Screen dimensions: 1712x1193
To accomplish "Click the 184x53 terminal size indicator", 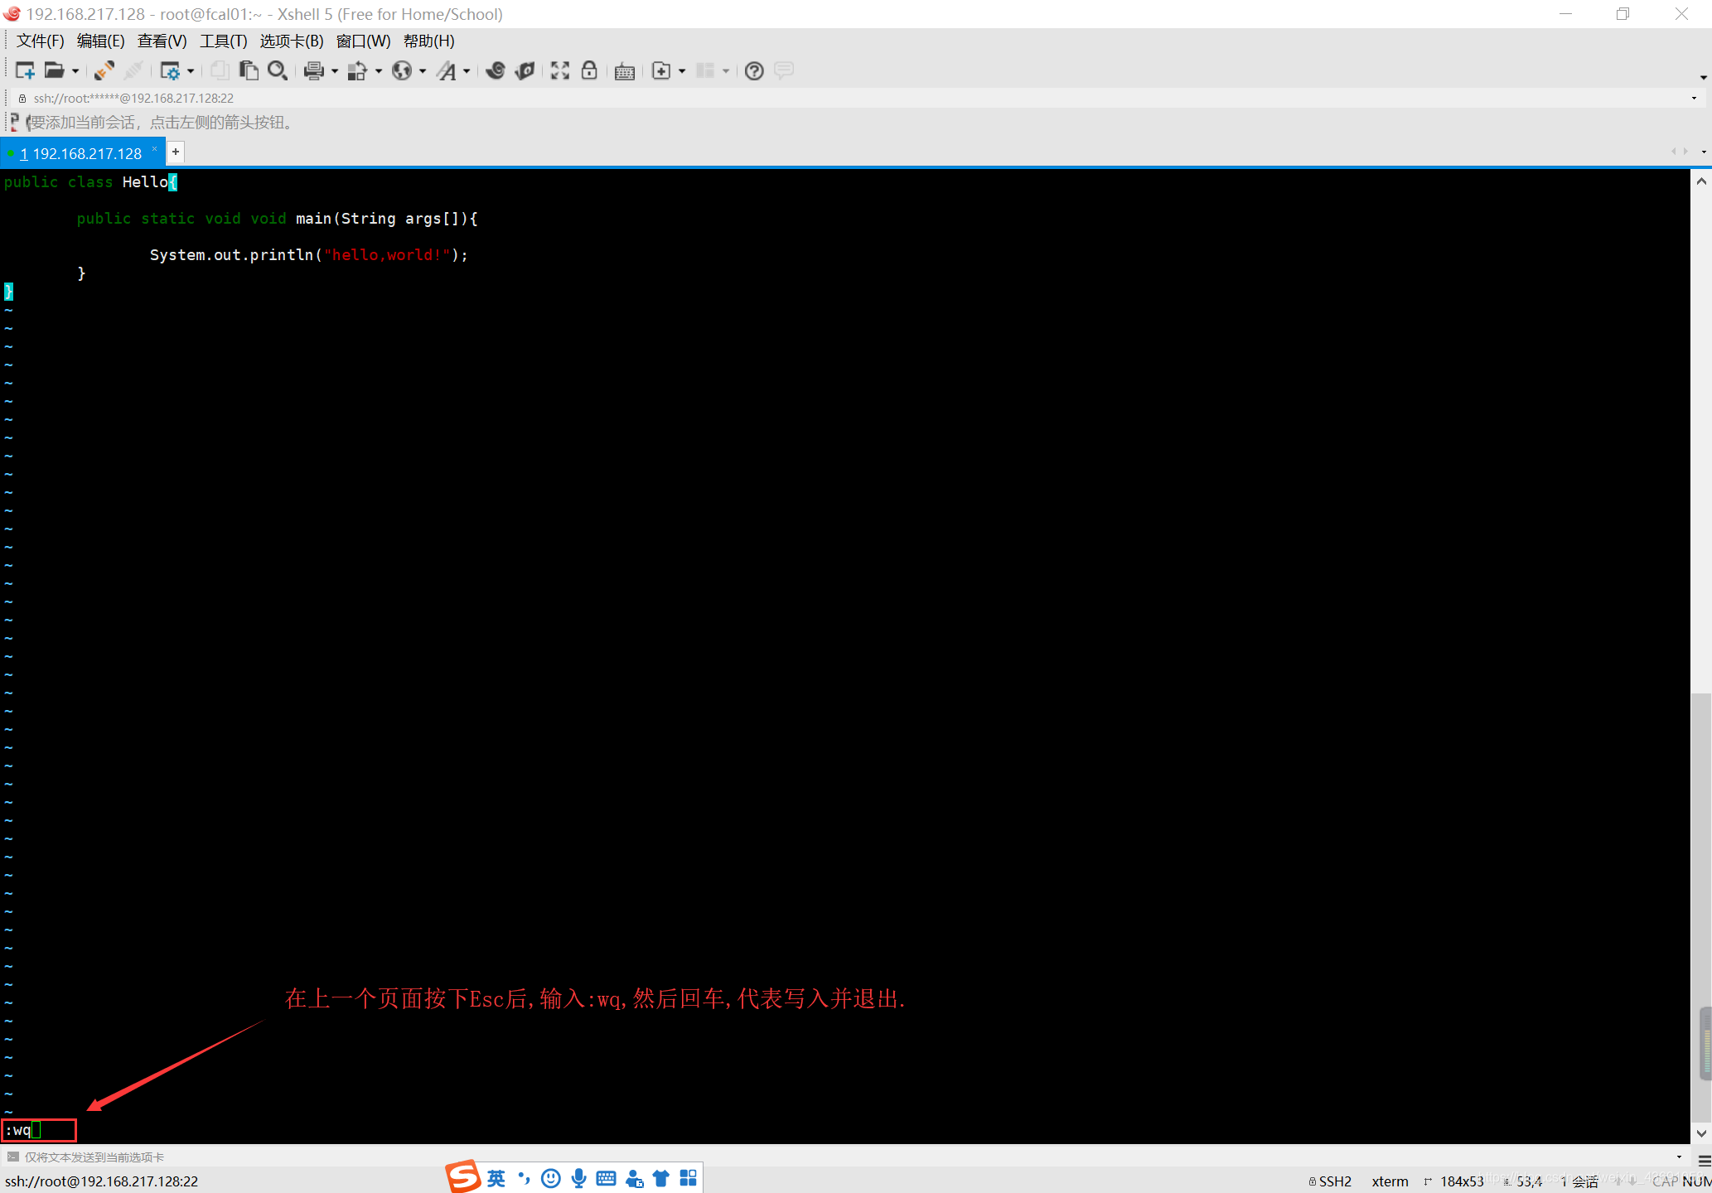I will [1454, 1181].
